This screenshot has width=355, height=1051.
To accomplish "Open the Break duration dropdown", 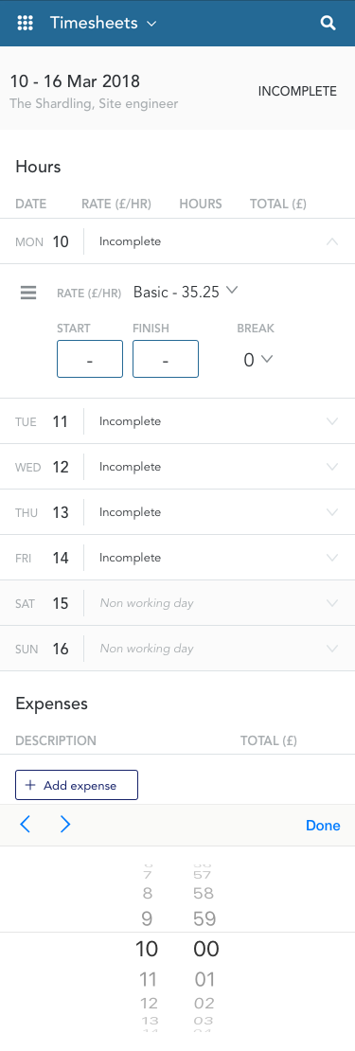I will coord(257,360).
